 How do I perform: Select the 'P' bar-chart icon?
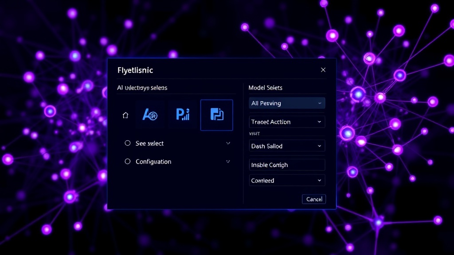183,115
